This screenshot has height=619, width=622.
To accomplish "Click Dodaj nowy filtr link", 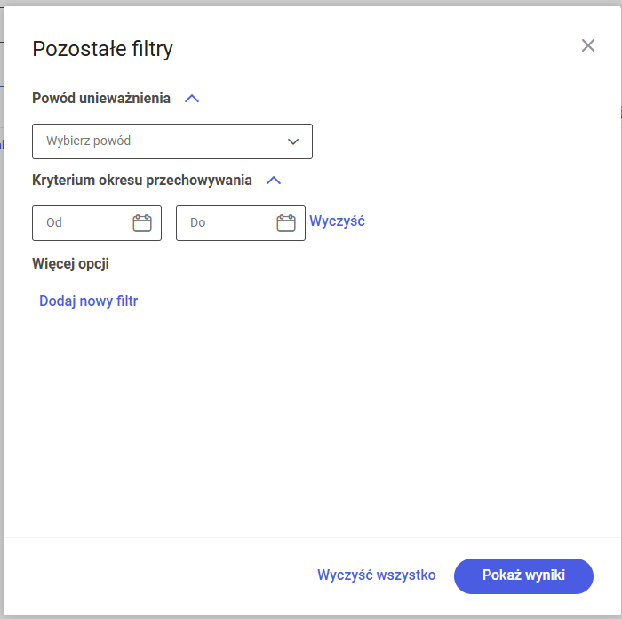I will coord(89,301).
